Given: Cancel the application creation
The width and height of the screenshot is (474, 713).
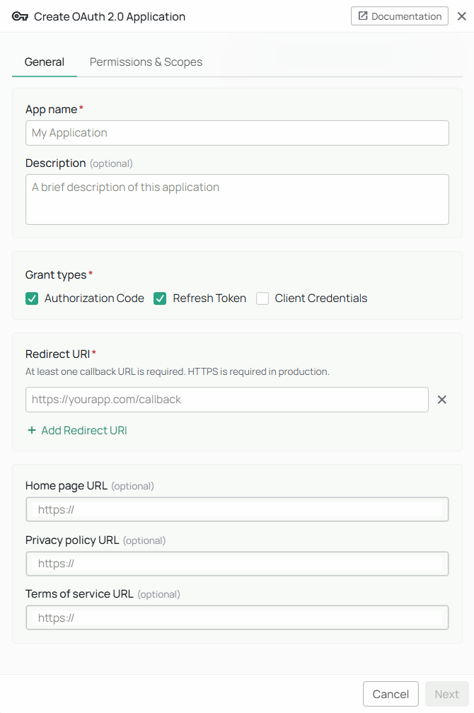Looking at the screenshot, I should click(x=391, y=694).
